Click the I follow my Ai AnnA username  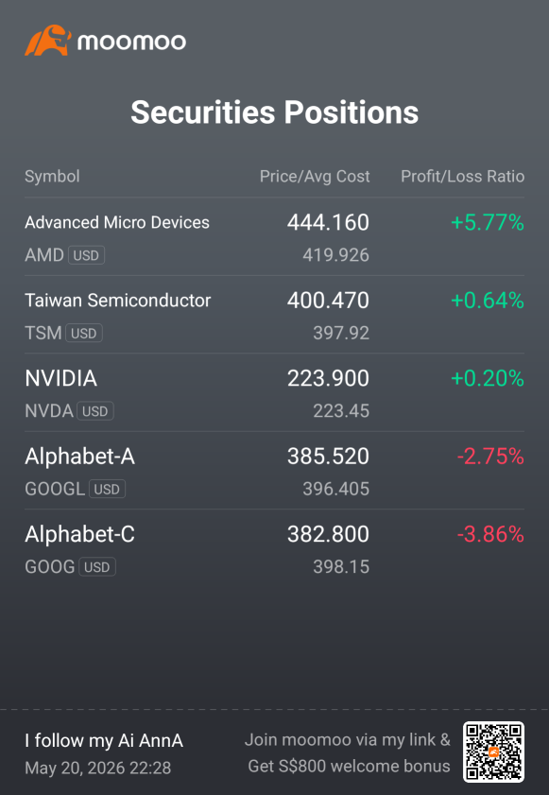point(104,741)
